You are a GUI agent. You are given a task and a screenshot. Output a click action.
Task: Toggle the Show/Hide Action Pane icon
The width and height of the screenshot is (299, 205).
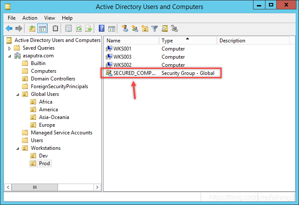pyautogui.click(x=112, y=29)
